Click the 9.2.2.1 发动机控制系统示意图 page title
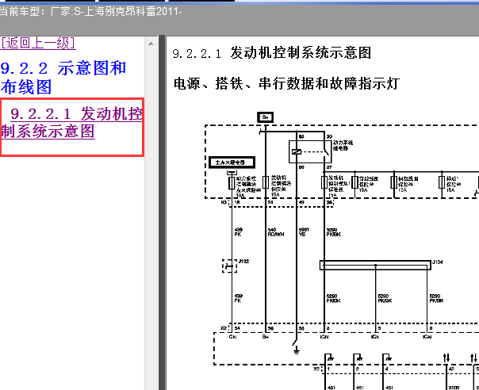The height and width of the screenshot is (390, 479). [272, 53]
